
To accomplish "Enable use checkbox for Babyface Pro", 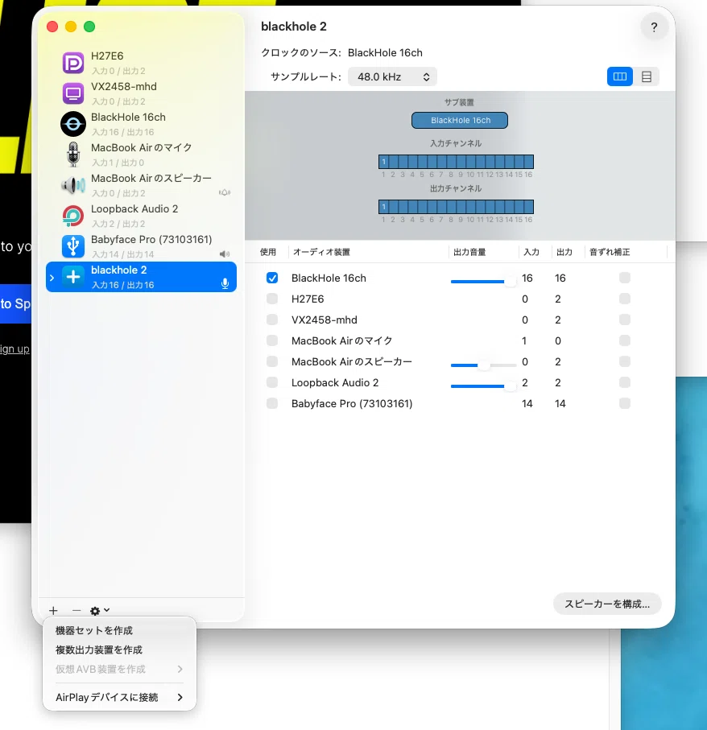I will [272, 404].
